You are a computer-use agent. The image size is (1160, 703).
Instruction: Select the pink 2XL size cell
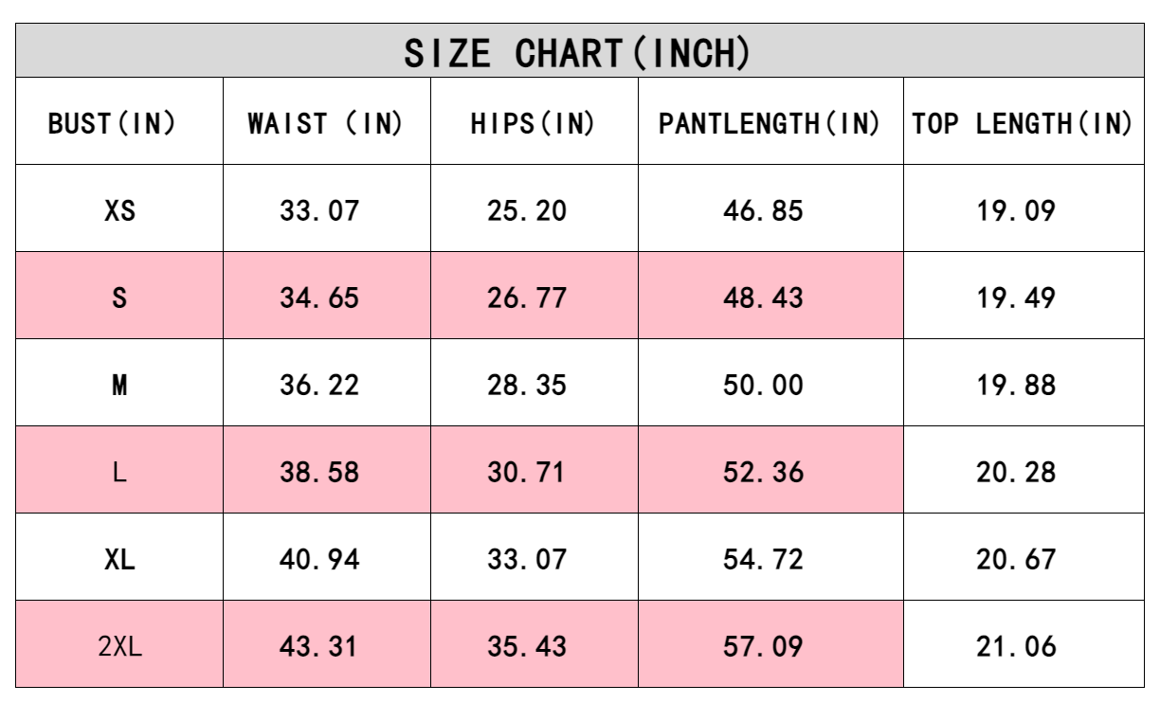point(119,646)
